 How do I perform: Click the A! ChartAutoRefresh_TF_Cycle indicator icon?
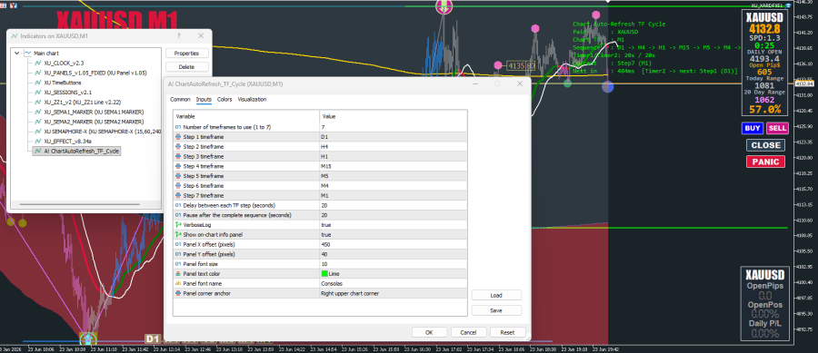[37, 151]
